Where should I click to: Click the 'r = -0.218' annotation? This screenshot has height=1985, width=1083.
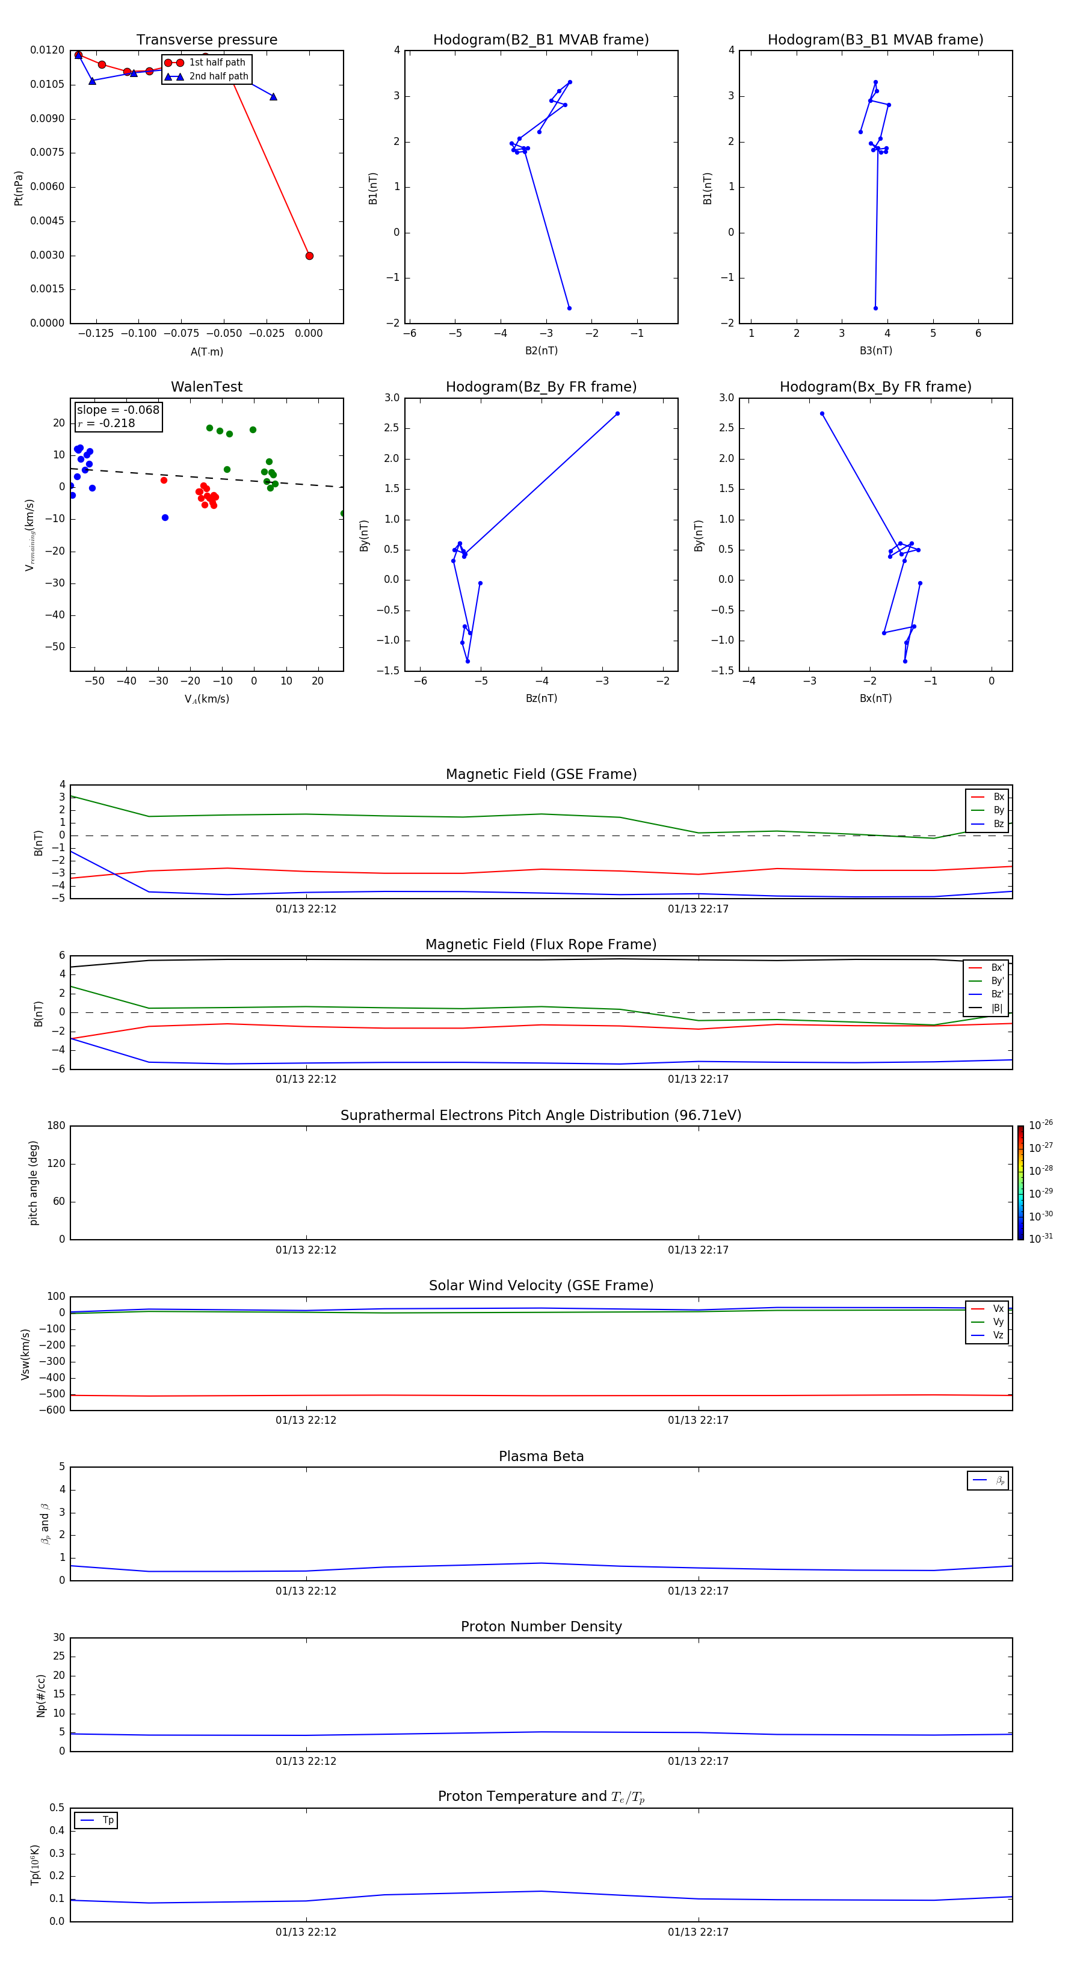[106, 423]
